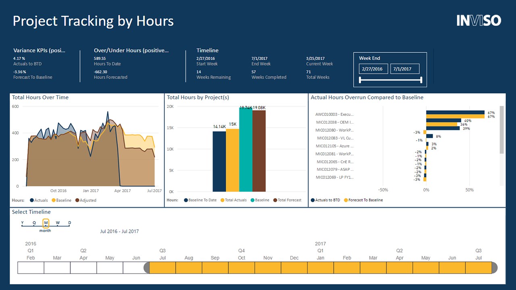Select the D (day) timeline granularity

tap(69, 223)
